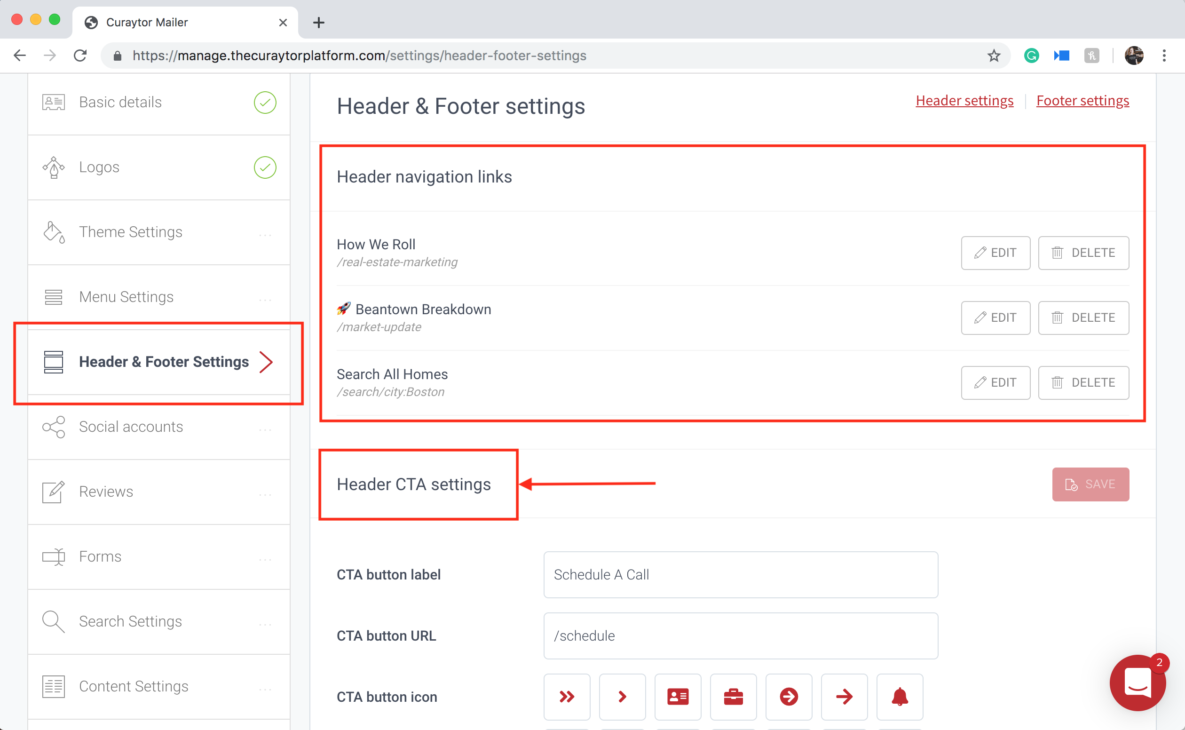The width and height of the screenshot is (1185, 730).
Task: Open Content Settings section
Action: [x=159, y=686]
